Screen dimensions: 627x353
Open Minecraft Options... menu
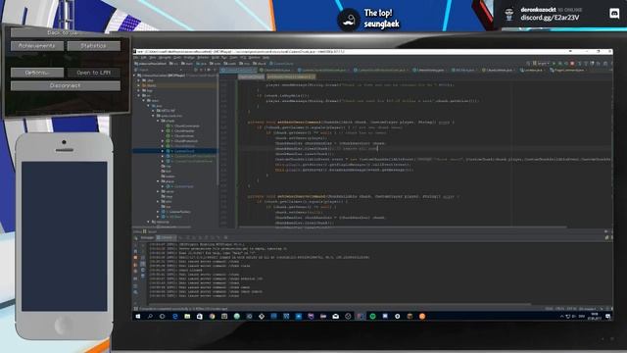37,73
